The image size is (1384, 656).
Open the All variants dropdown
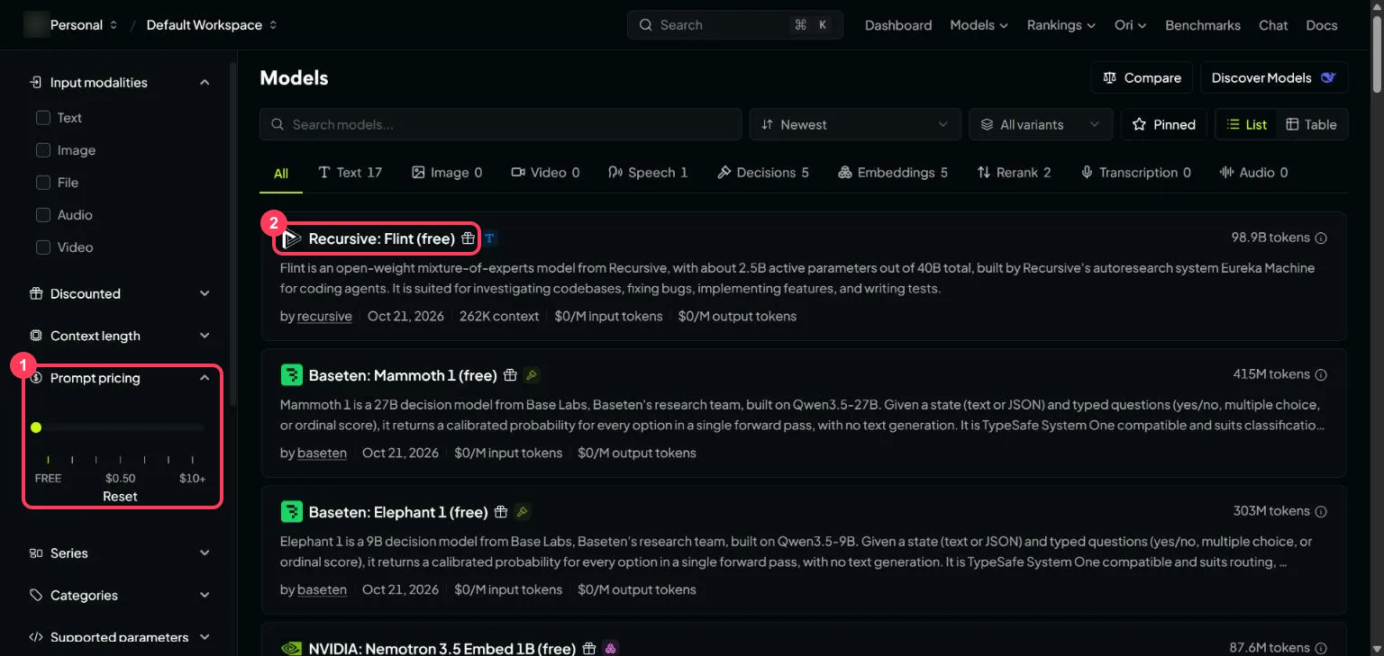click(1041, 124)
